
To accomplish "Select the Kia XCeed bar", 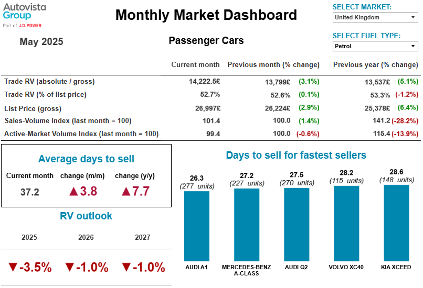I will (x=396, y=223).
